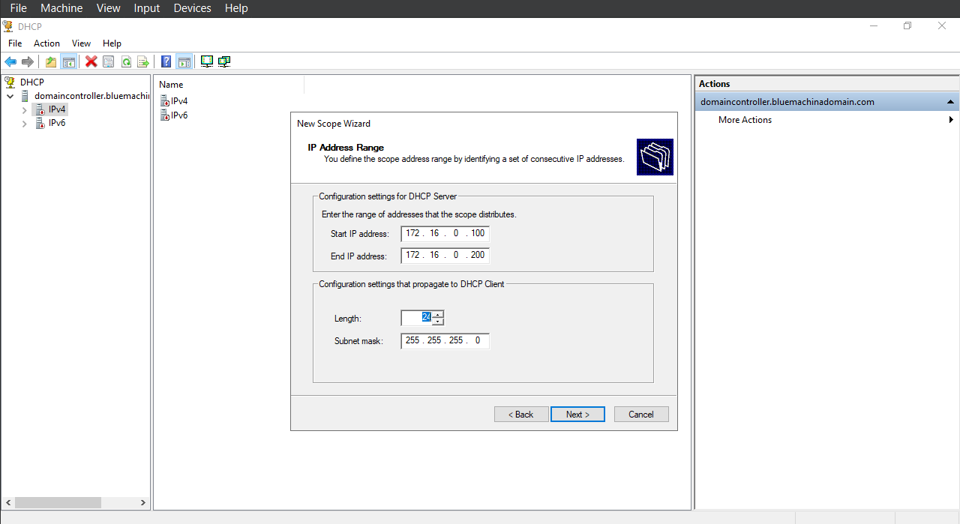
Task: Open the VM Input menu
Action: click(147, 8)
